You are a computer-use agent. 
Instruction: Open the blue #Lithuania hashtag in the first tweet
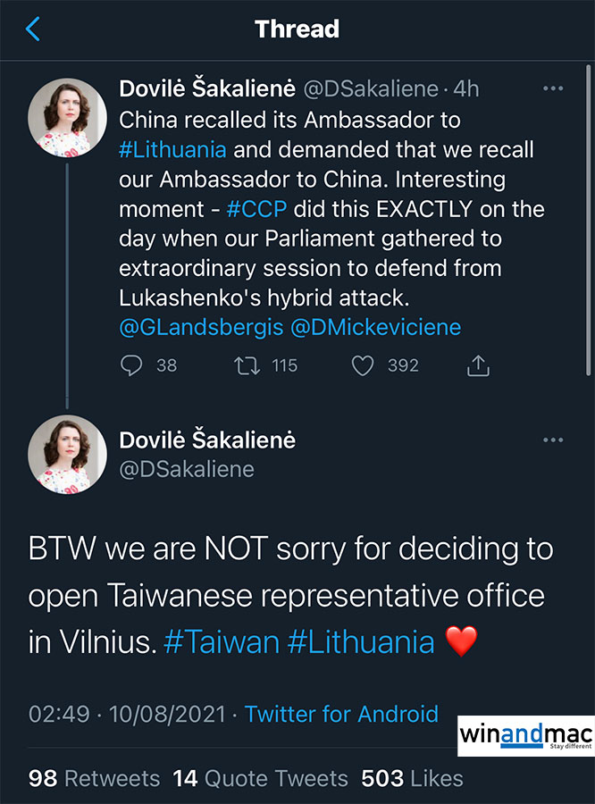click(x=172, y=148)
